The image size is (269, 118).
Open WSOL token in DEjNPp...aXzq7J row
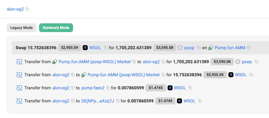(189, 101)
